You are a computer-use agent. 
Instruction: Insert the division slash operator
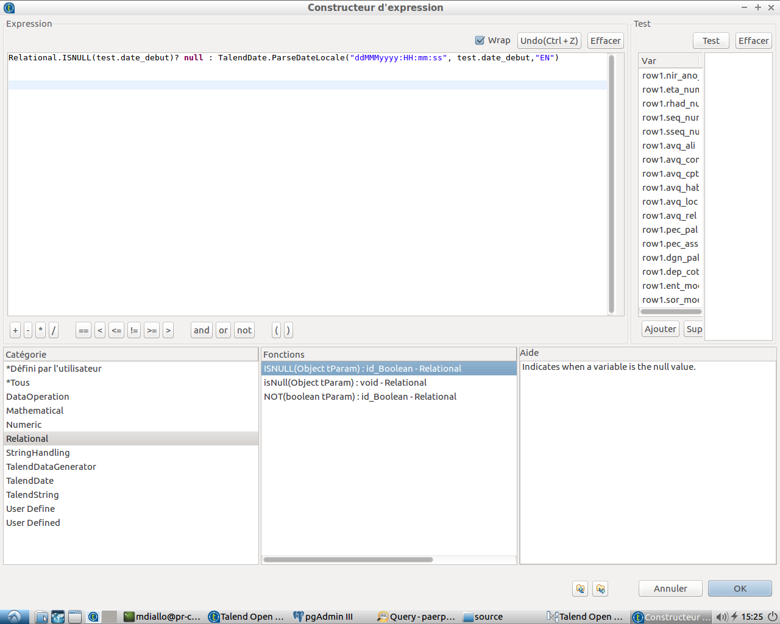(54, 330)
